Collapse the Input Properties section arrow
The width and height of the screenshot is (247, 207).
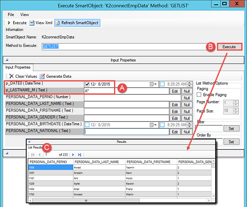click(x=6, y=60)
